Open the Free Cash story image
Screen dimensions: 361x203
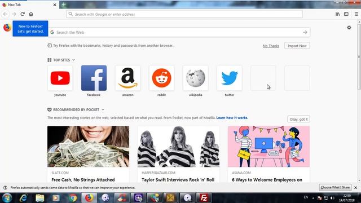pyautogui.click(x=88, y=147)
